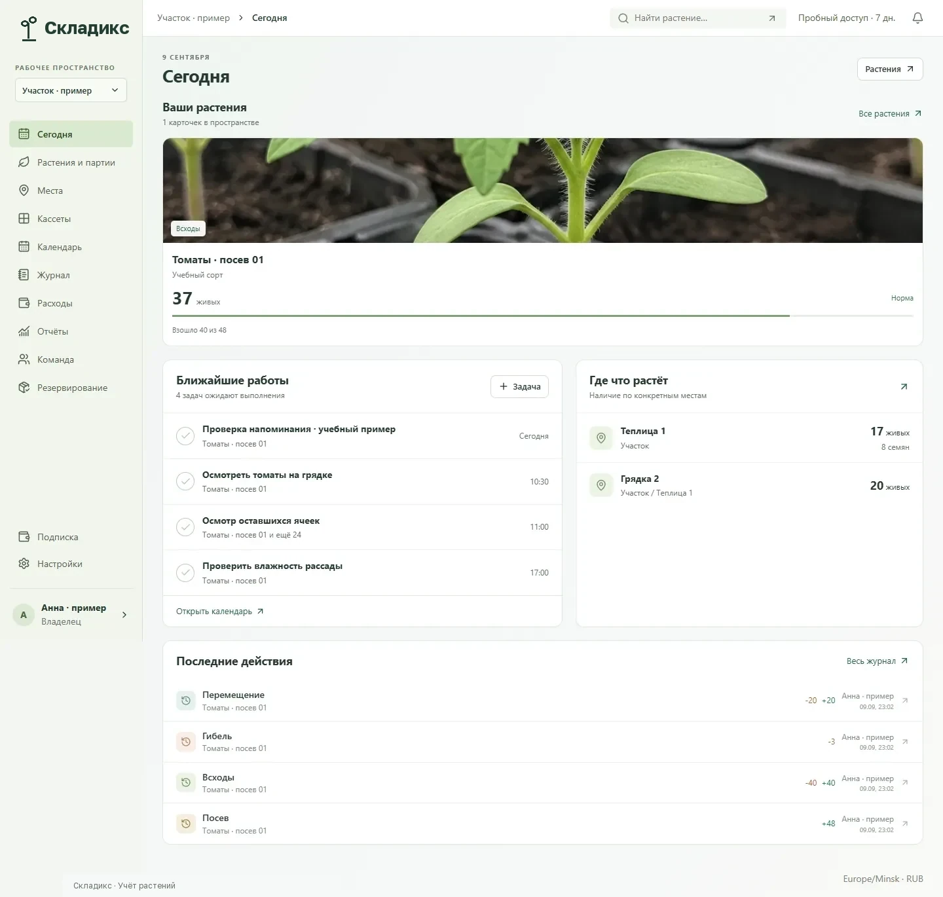The image size is (943, 897).
Task: Open Посев entry via arrow icon
Action: click(x=905, y=824)
